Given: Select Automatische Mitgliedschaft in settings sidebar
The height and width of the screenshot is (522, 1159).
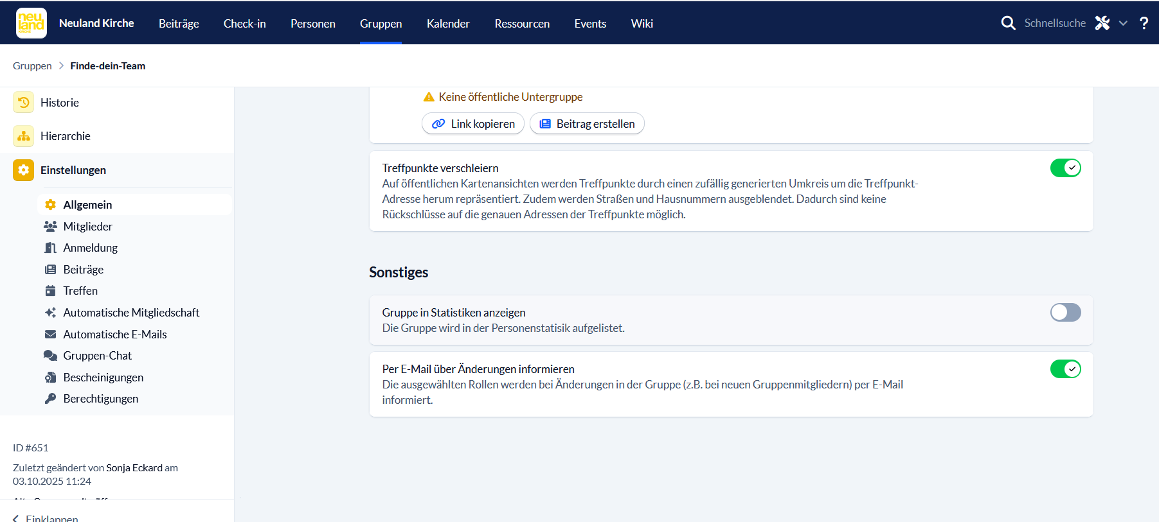Looking at the screenshot, I should (x=131, y=313).
